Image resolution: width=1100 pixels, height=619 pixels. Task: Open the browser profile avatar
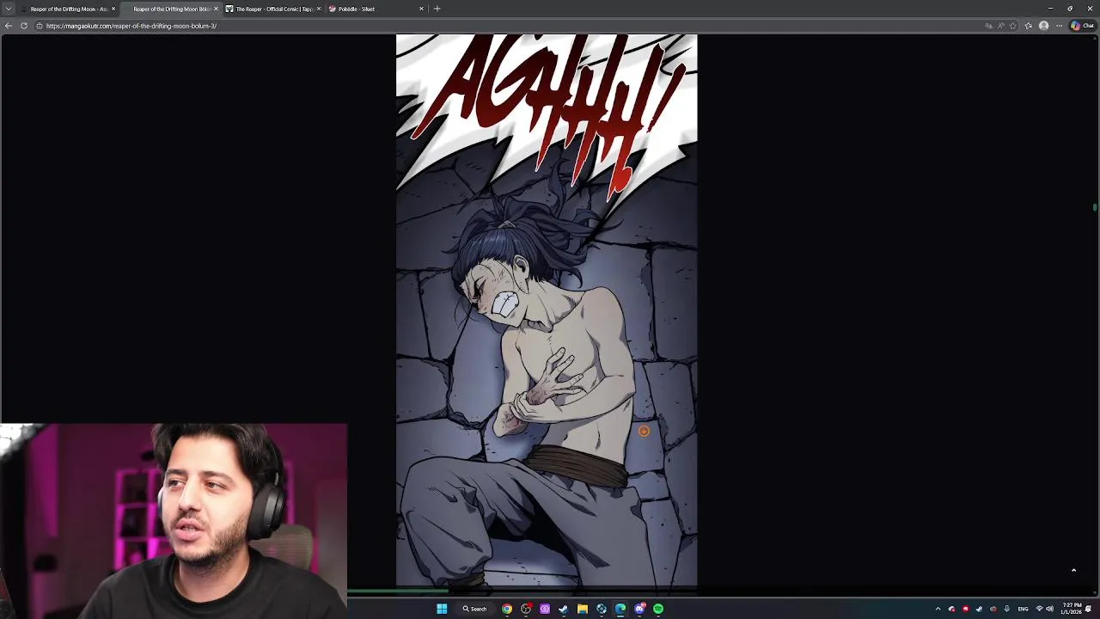[x=1044, y=26]
